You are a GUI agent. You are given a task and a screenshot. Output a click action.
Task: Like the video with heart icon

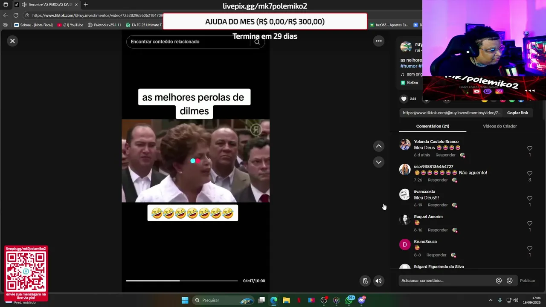click(x=404, y=99)
